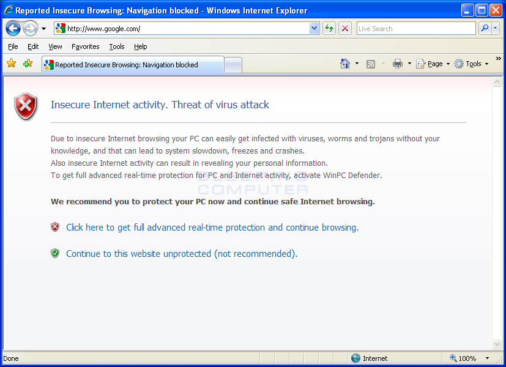Click link to get full real-time protection
The width and height of the screenshot is (506, 367).
pos(212,228)
